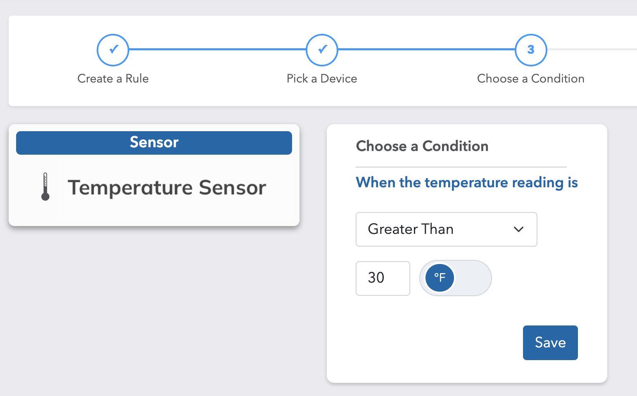Click the Pick a Device checkmark circle
The height and width of the screenshot is (396, 637).
click(x=322, y=50)
